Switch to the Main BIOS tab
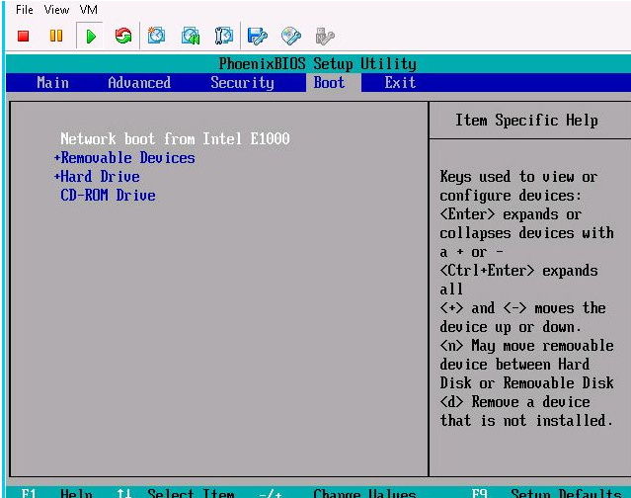Image resolution: width=631 pixels, height=498 pixels. pyautogui.click(x=52, y=83)
